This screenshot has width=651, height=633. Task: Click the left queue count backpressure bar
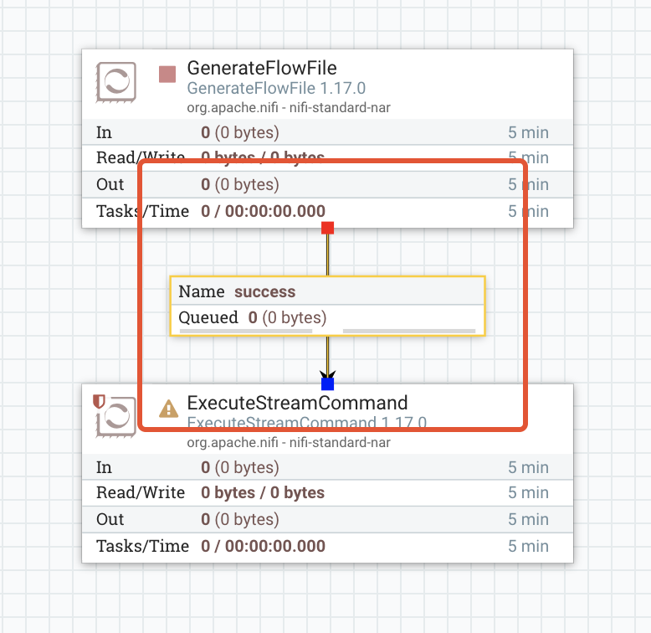pyautogui.click(x=246, y=331)
